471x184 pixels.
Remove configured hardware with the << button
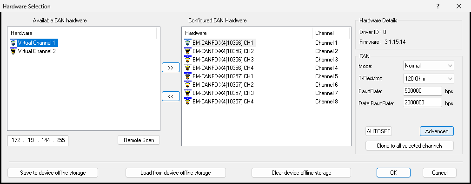[x=171, y=96]
